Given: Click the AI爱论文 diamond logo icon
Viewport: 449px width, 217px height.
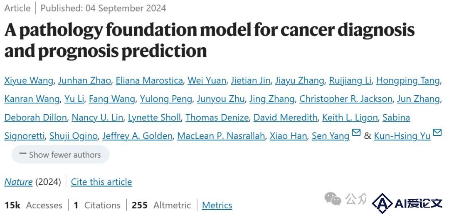Looking at the screenshot, I should pos(382,203).
